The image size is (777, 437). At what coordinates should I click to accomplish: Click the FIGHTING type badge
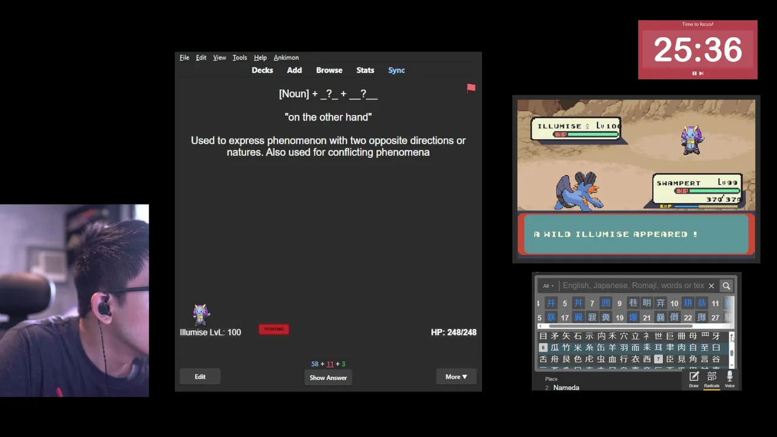pos(274,329)
